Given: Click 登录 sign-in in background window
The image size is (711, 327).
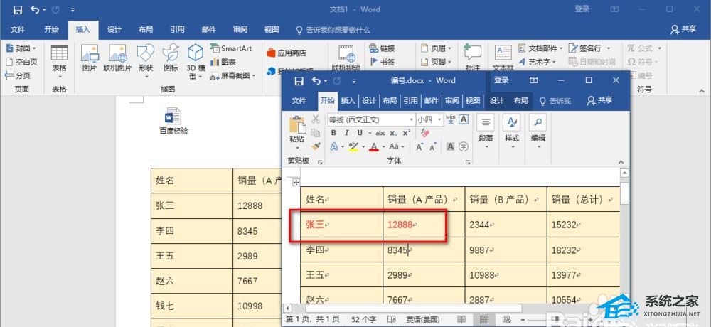Looking at the screenshot, I should click(582, 9).
